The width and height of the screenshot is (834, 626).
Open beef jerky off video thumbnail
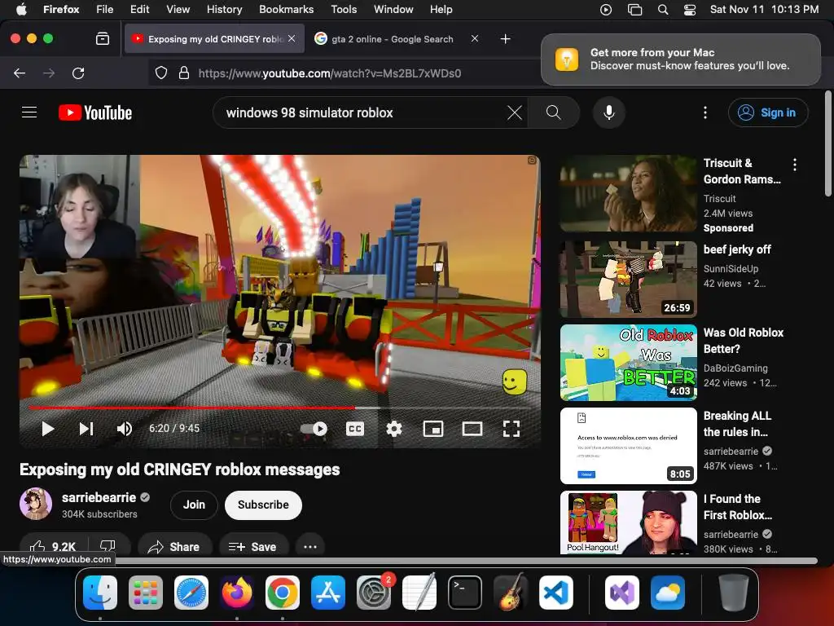pyautogui.click(x=628, y=280)
